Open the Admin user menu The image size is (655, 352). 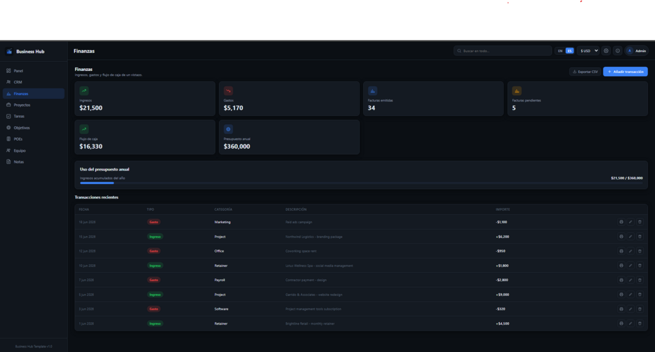(x=636, y=51)
